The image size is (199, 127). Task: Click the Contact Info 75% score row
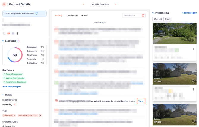point(36,63)
